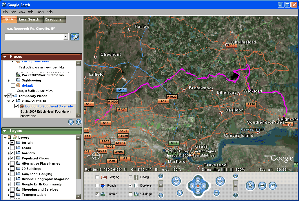Click the Buildings icon in bottom panel
299x201 pixels.
[136, 194]
